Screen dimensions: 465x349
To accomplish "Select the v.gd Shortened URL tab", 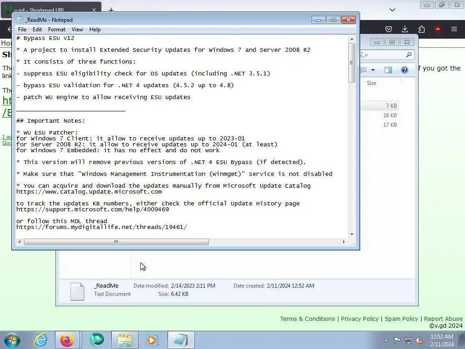I will [x=51, y=9].
